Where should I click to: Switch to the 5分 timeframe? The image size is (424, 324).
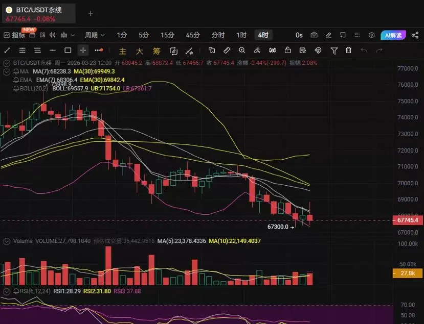pyautogui.click(x=144, y=35)
